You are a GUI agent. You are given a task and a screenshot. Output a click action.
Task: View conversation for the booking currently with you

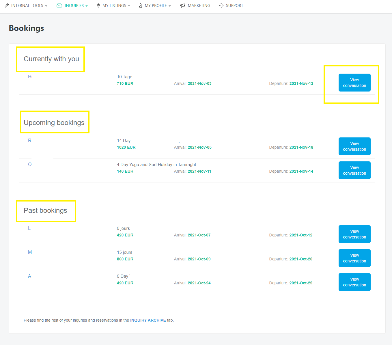pyautogui.click(x=354, y=83)
